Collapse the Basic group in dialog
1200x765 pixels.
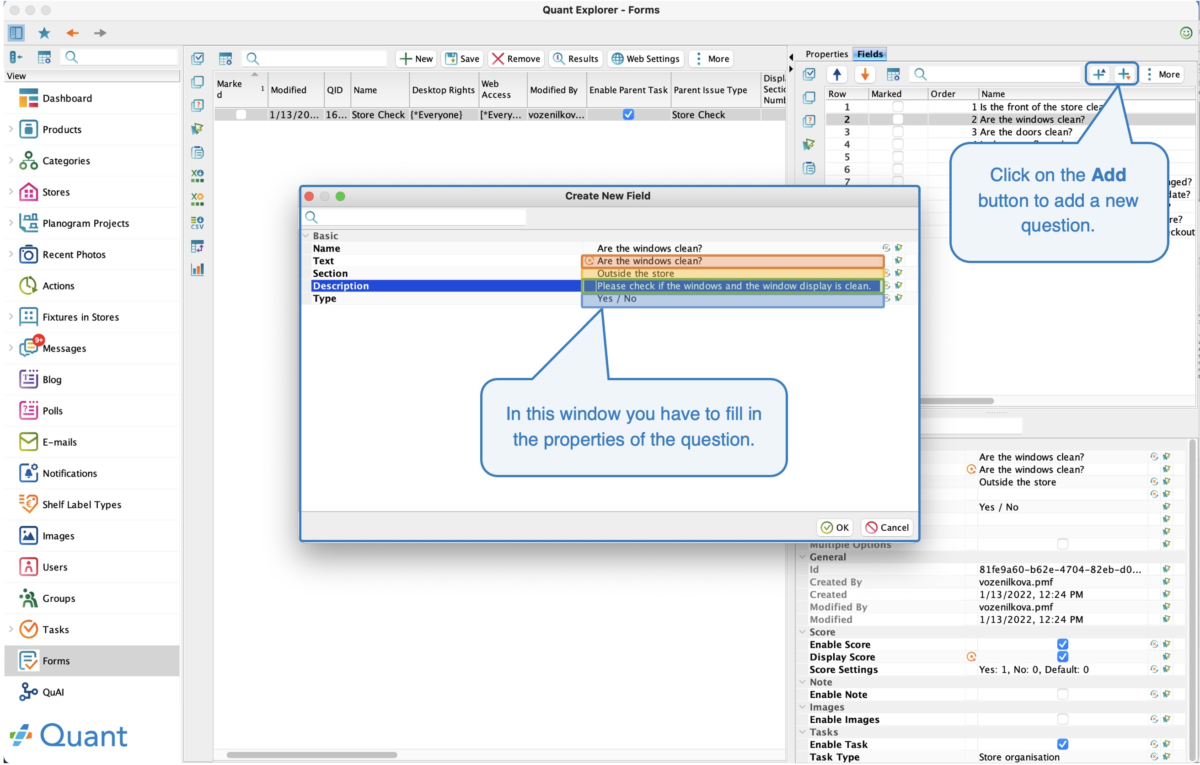click(x=306, y=236)
